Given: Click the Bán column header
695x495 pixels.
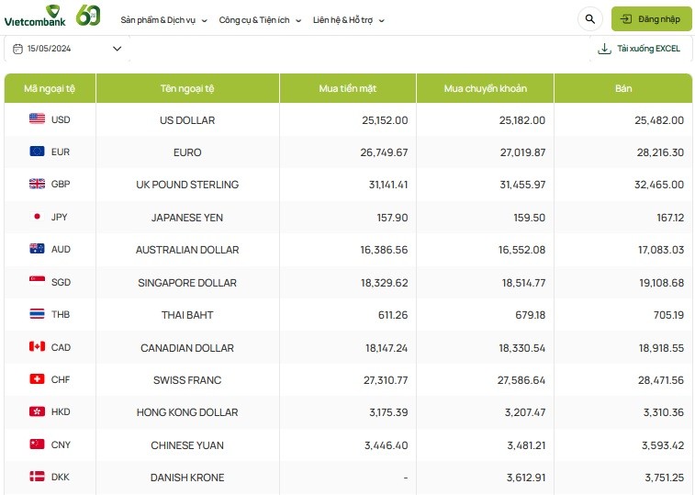Looking at the screenshot, I should pyautogui.click(x=622, y=88).
